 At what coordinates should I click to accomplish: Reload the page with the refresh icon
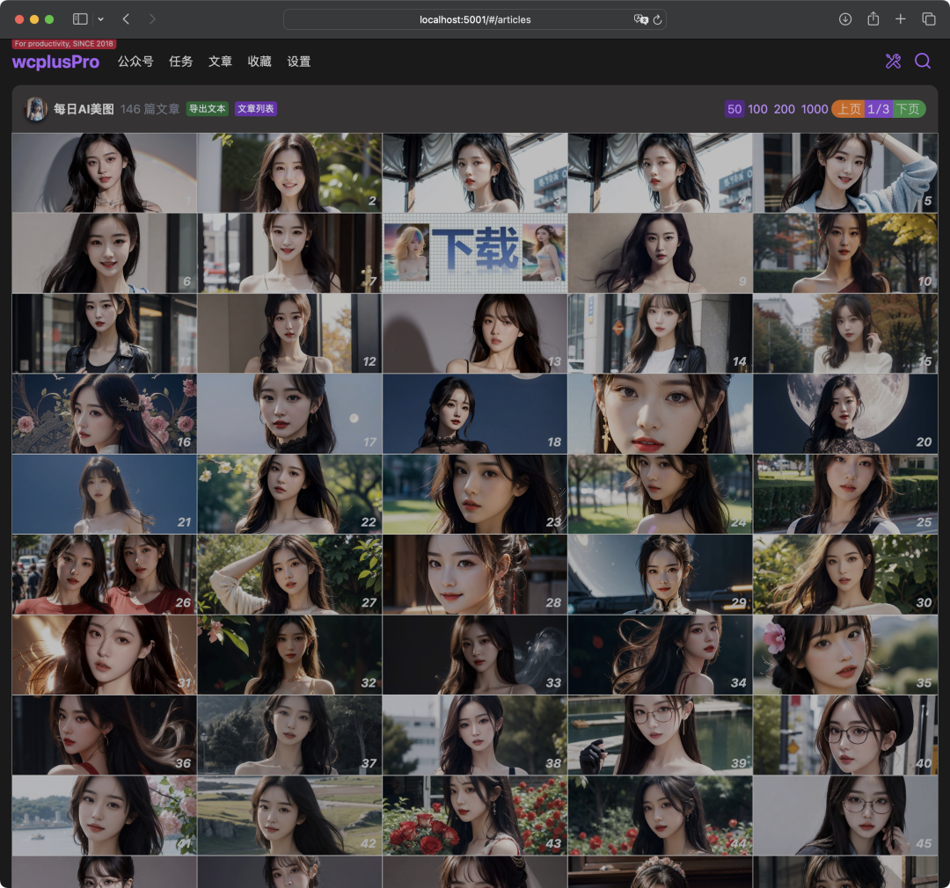tap(657, 19)
